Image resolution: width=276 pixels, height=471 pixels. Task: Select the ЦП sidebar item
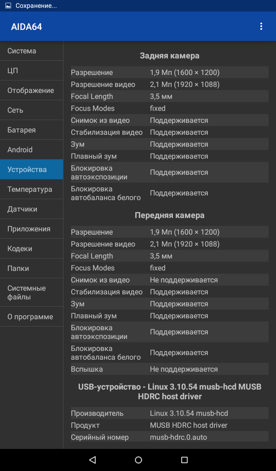pyautogui.click(x=32, y=70)
